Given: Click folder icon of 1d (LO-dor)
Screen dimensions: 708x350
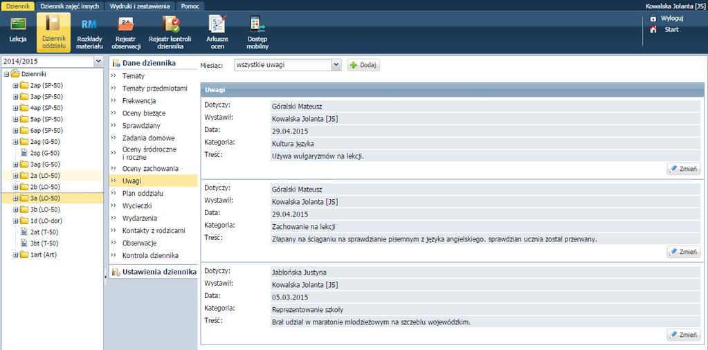Looking at the screenshot, I should pos(24,221).
